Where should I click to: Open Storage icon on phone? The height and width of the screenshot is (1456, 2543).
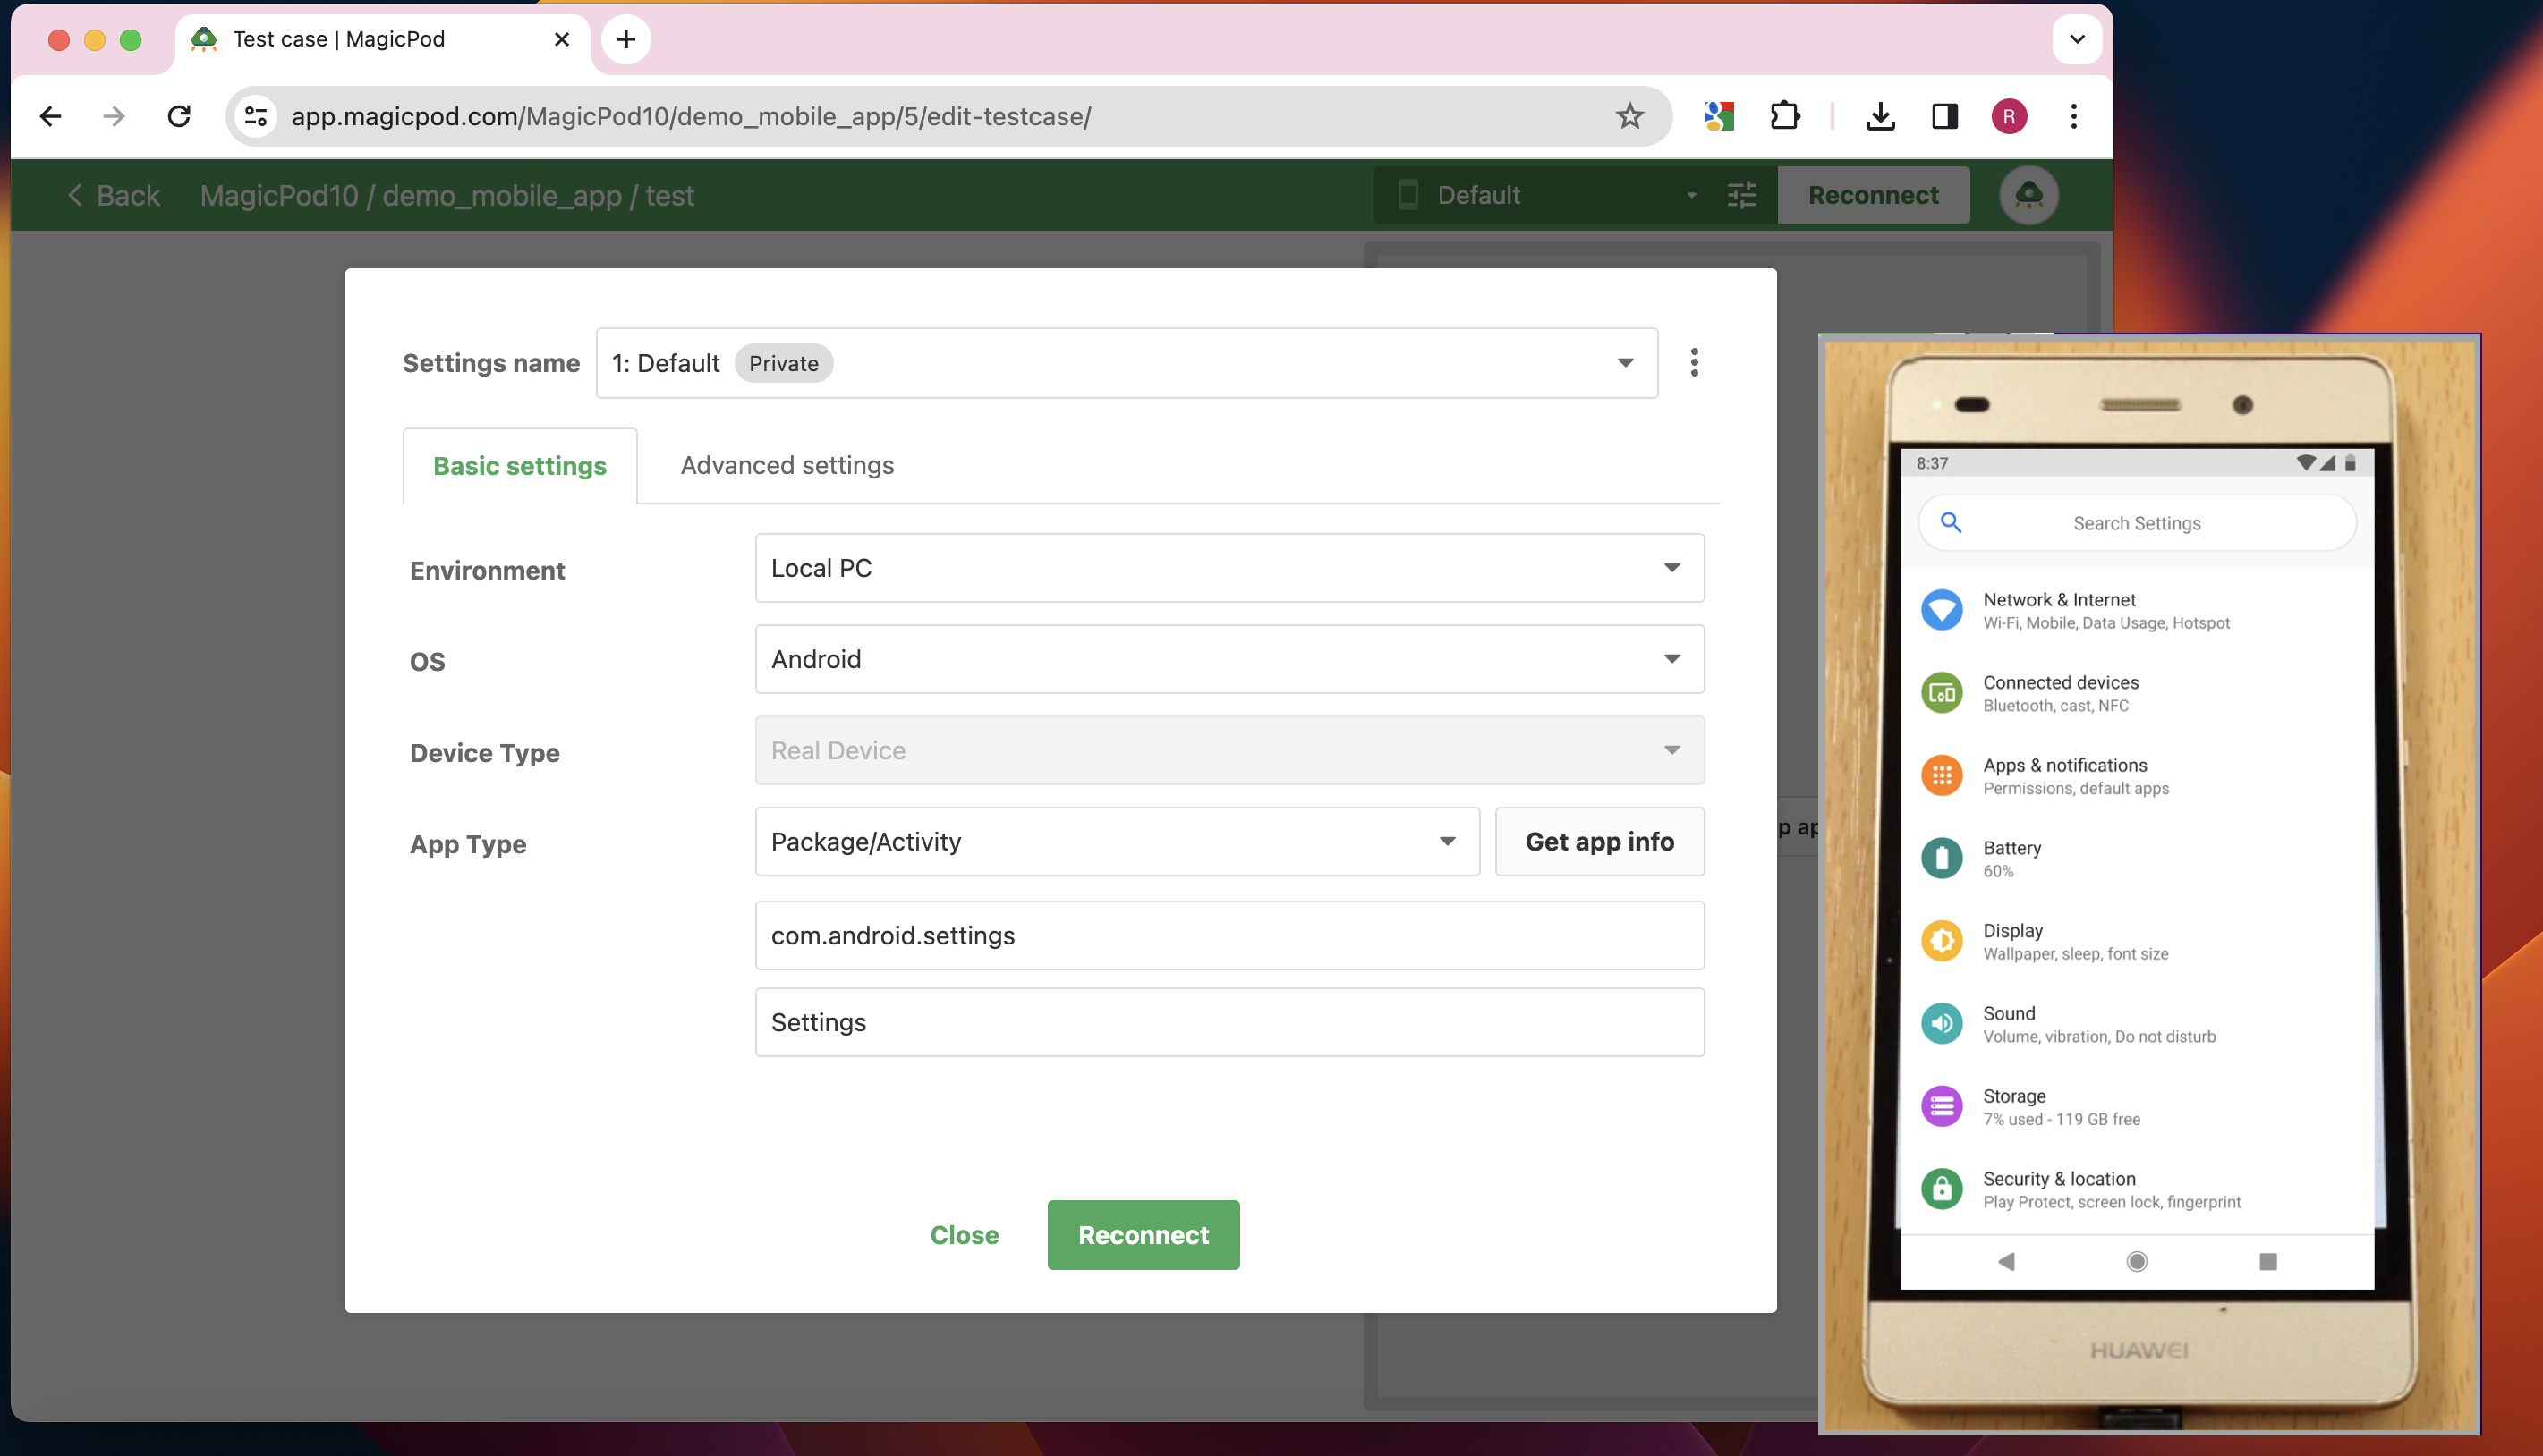pyautogui.click(x=1942, y=1107)
